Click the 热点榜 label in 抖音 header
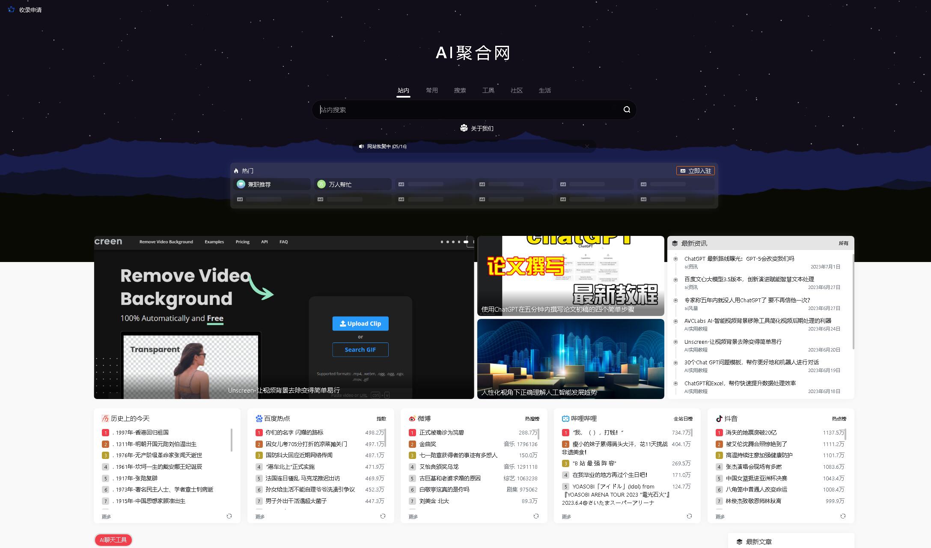Screen dimensions: 931x548 click(839, 419)
